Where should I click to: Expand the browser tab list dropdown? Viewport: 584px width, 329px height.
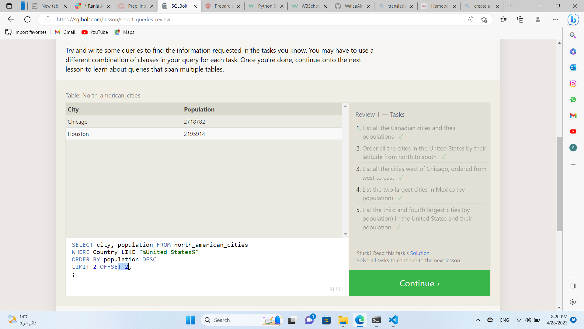[x=23, y=5]
